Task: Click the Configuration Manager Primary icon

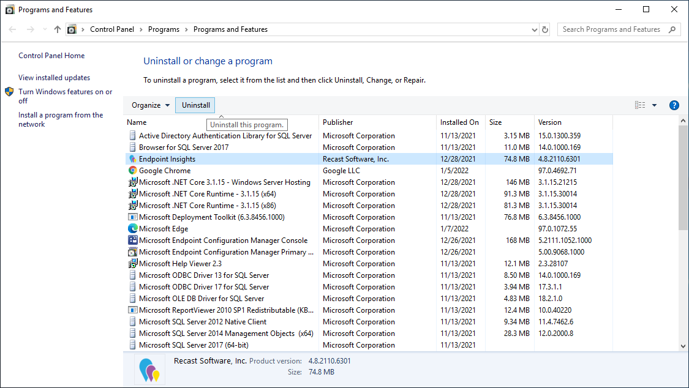Action: click(x=132, y=252)
